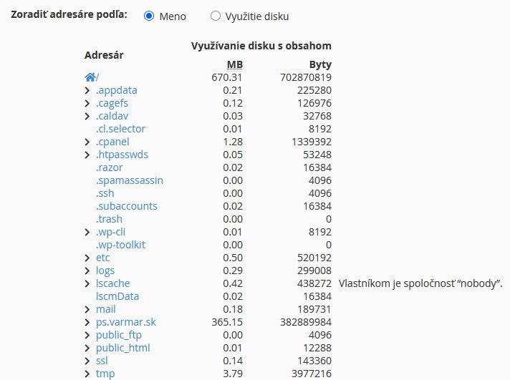Expand the .cpanel folder arrow
Viewport: 510px width, 380px height.
(x=87, y=142)
